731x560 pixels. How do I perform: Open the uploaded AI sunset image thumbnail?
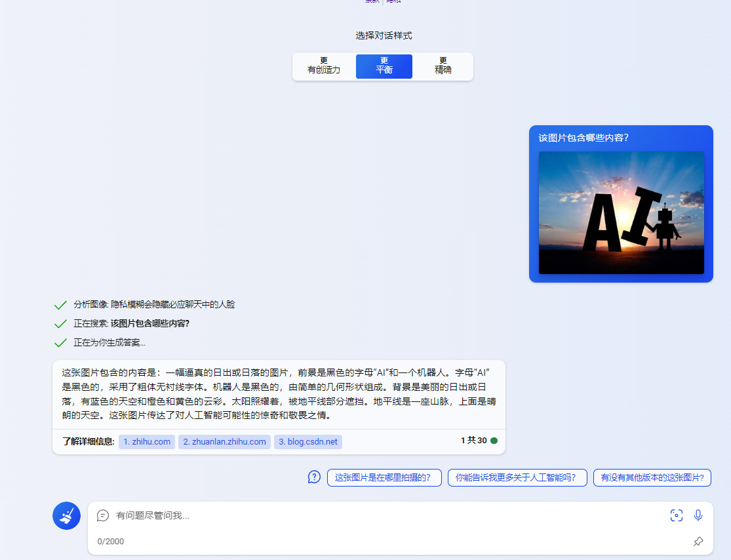tap(622, 212)
